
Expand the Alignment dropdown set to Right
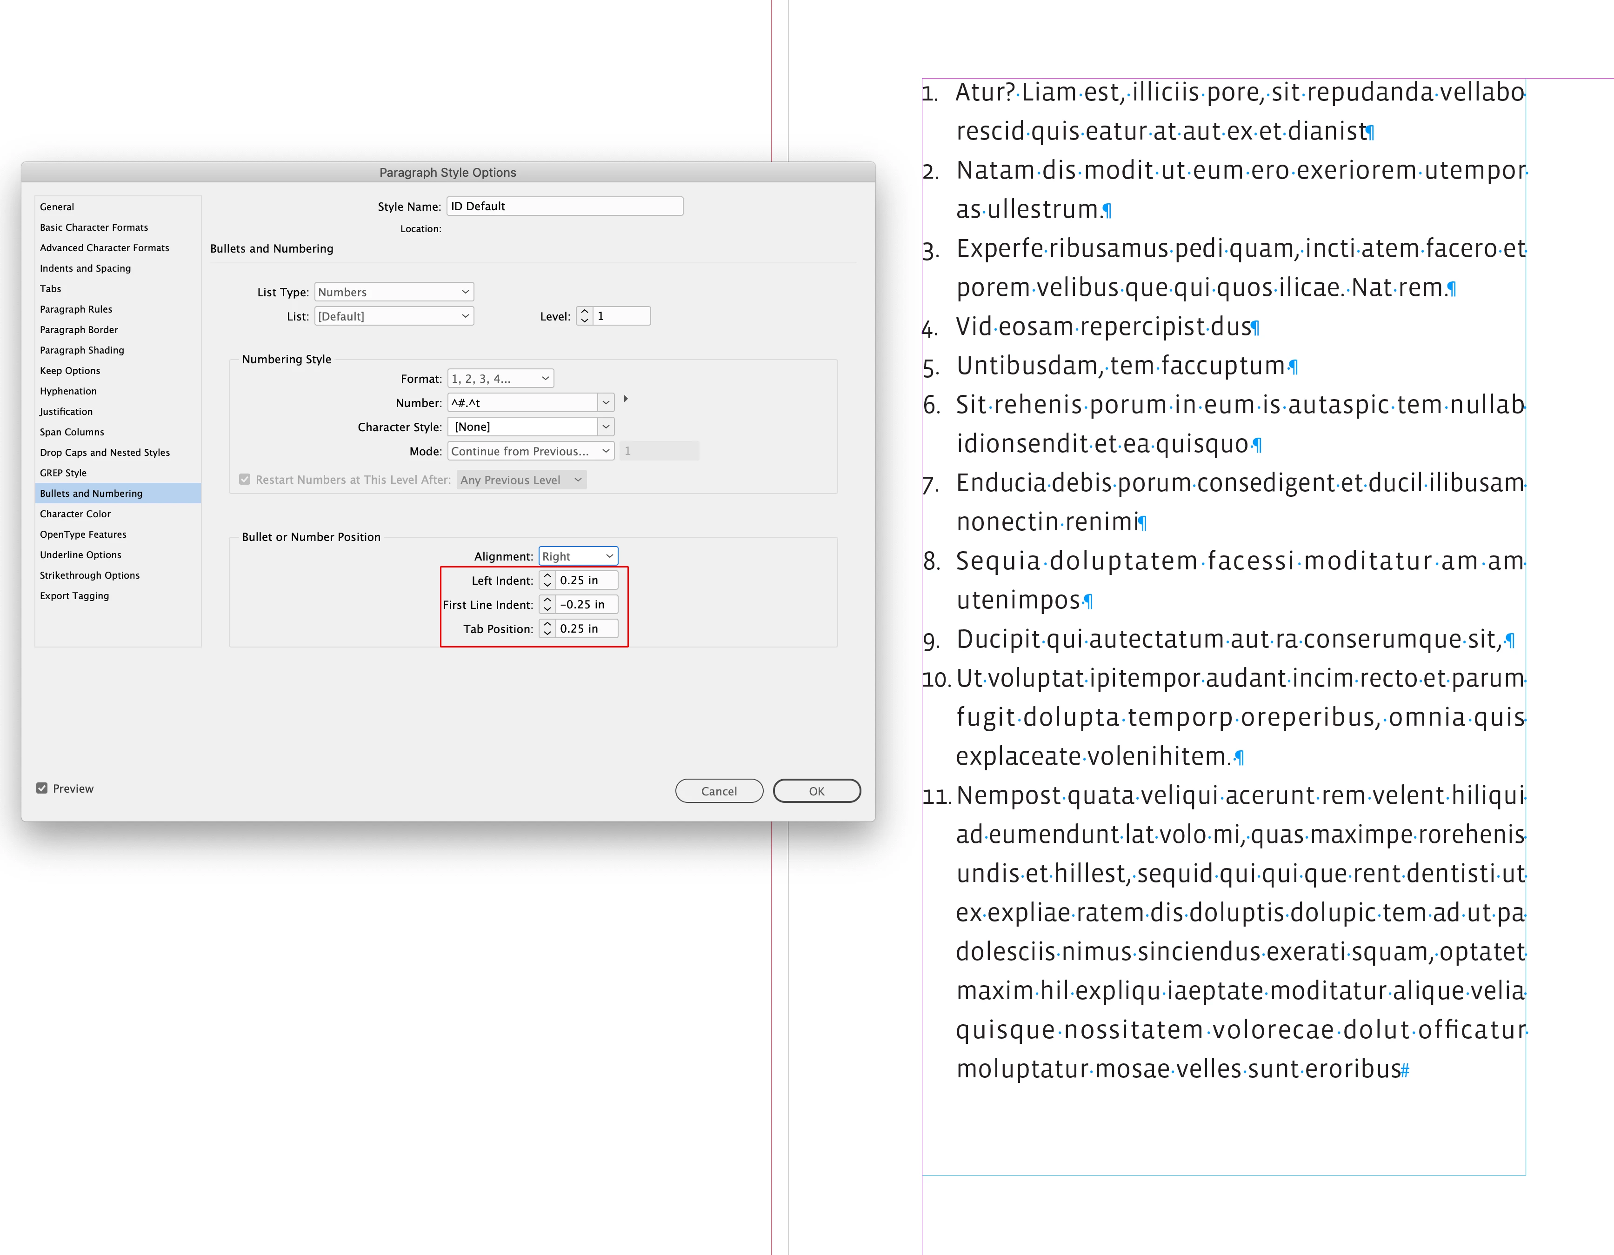click(578, 556)
